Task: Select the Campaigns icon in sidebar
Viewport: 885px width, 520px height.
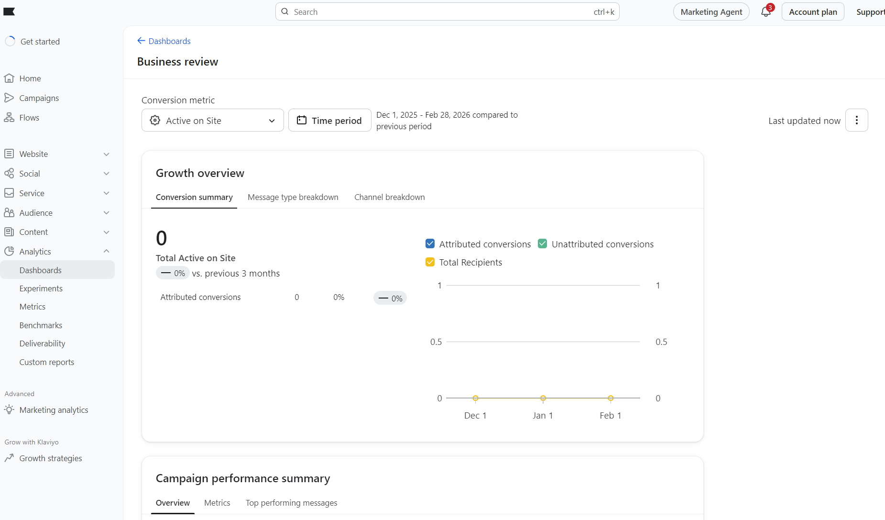Action: (10, 98)
